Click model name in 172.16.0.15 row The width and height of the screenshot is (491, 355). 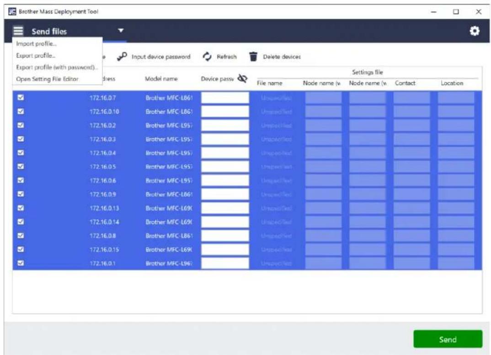(x=169, y=250)
